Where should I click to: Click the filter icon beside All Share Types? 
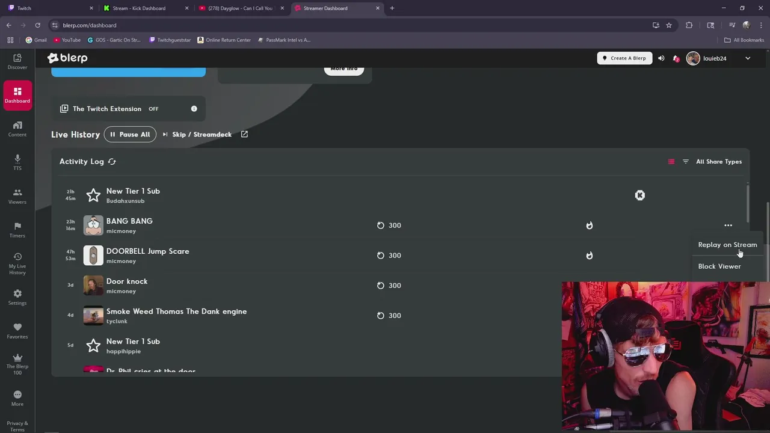[x=685, y=161]
